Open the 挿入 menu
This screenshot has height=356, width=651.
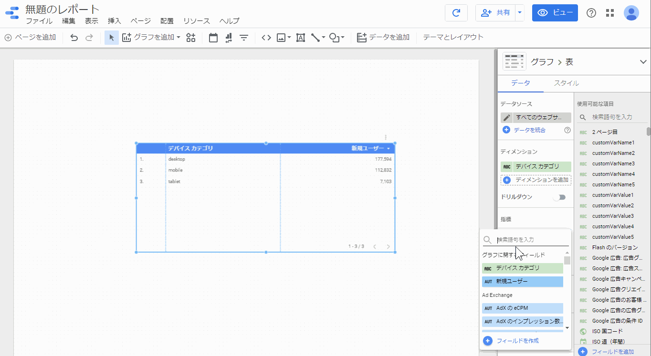pos(115,21)
